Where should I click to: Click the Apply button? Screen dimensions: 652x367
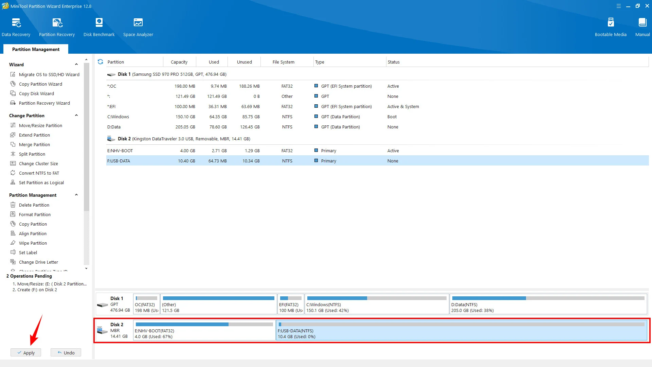coord(26,353)
